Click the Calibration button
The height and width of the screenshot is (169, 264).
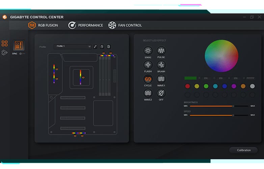[x=244, y=150]
